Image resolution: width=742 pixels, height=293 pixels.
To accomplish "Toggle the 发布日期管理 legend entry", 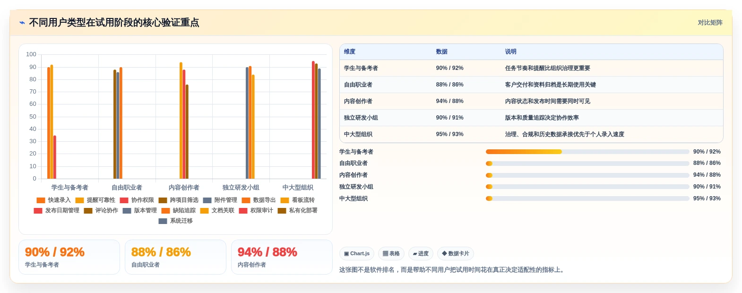I will (x=56, y=211).
